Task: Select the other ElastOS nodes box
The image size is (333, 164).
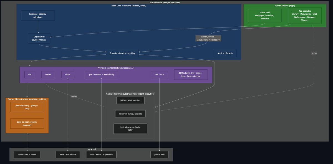Action: coord(27,155)
